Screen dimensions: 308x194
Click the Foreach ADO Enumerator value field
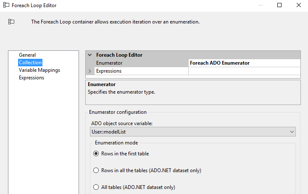[x=245, y=63]
